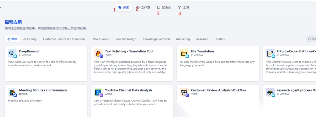
Task: Click the book icon beside 知识库
Action: [x=159, y=8]
